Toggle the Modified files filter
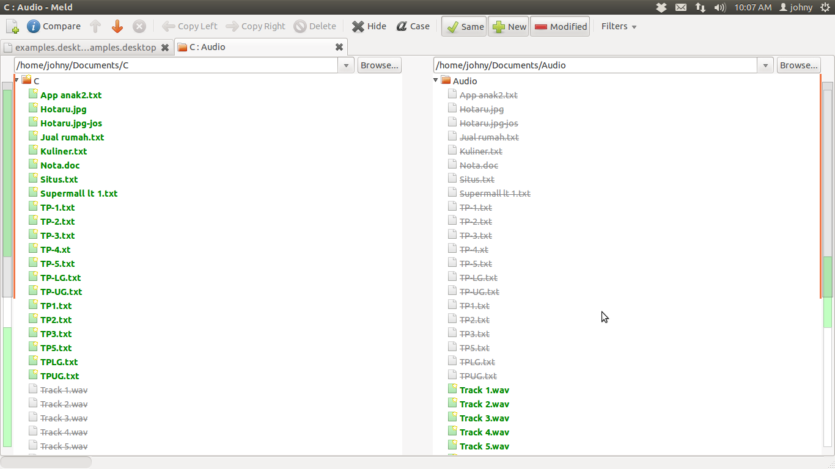This screenshot has height=469, width=835. tap(560, 26)
